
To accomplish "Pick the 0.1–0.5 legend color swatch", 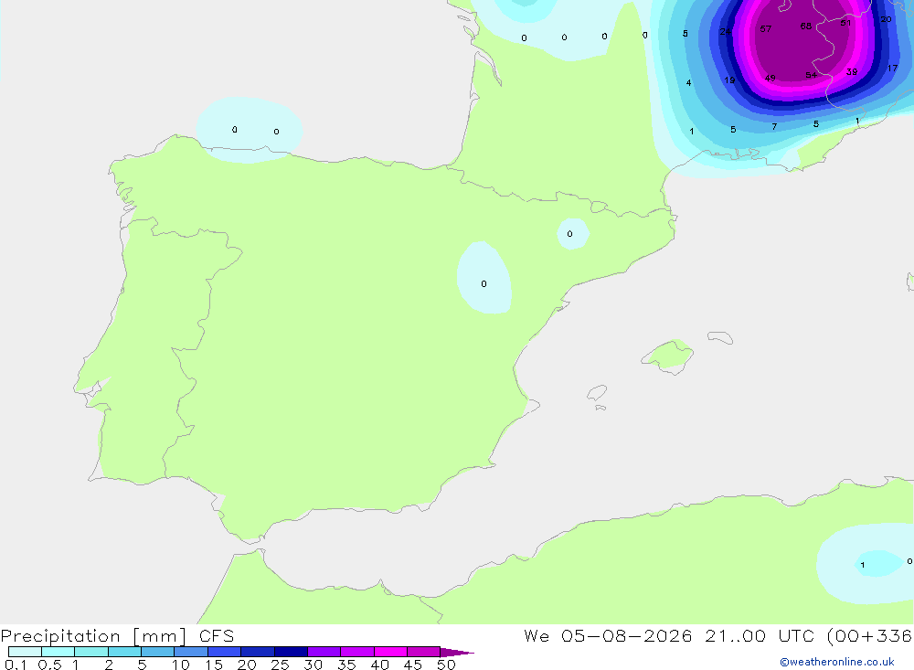I will point(25,652).
